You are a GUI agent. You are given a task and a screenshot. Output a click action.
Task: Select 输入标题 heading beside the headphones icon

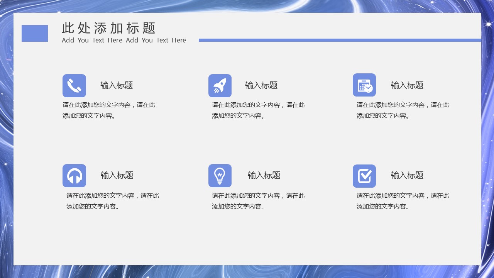(x=117, y=175)
